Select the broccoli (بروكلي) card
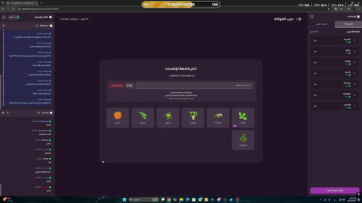Screen dimensions: 362x203 click(x=193, y=118)
